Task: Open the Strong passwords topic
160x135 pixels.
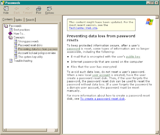Action: (x=28, y=41)
